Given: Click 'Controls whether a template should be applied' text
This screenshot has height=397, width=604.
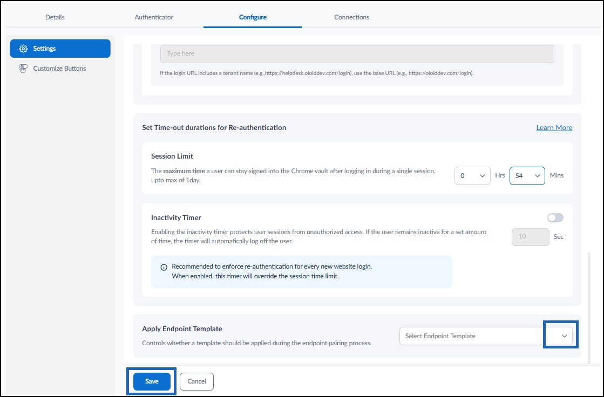Looking at the screenshot, I should pos(256,343).
